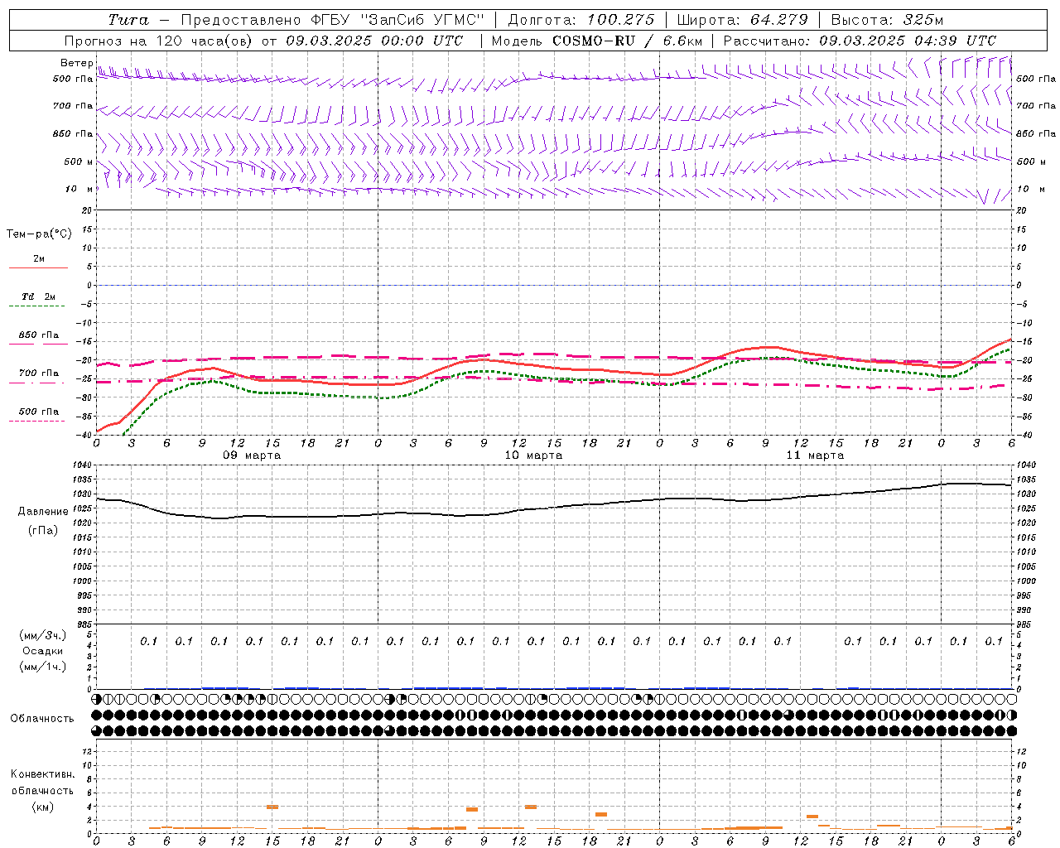
Task: Click the "(мм/3ч.)" precipitation unit label
Action: click(43, 635)
